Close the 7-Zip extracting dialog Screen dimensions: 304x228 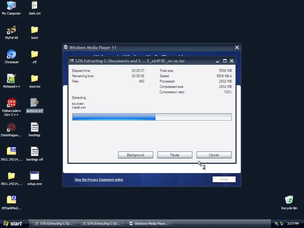click(232, 61)
